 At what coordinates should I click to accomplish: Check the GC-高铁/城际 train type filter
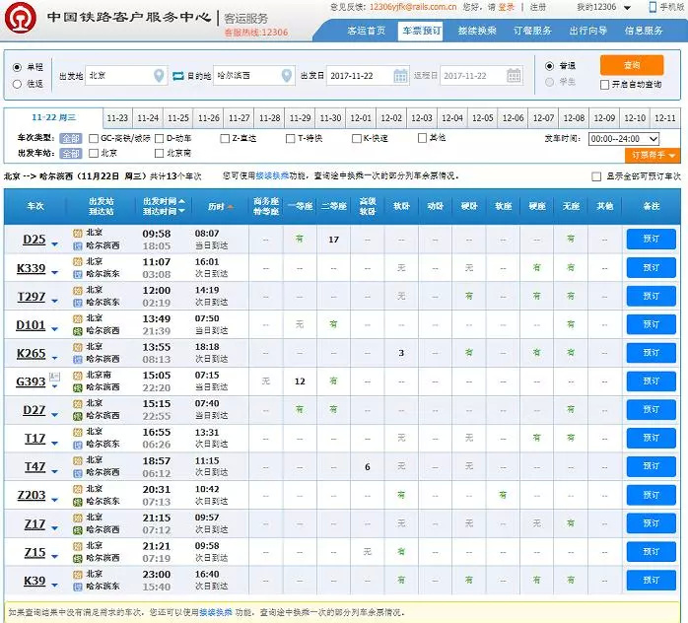click(94, 139)
